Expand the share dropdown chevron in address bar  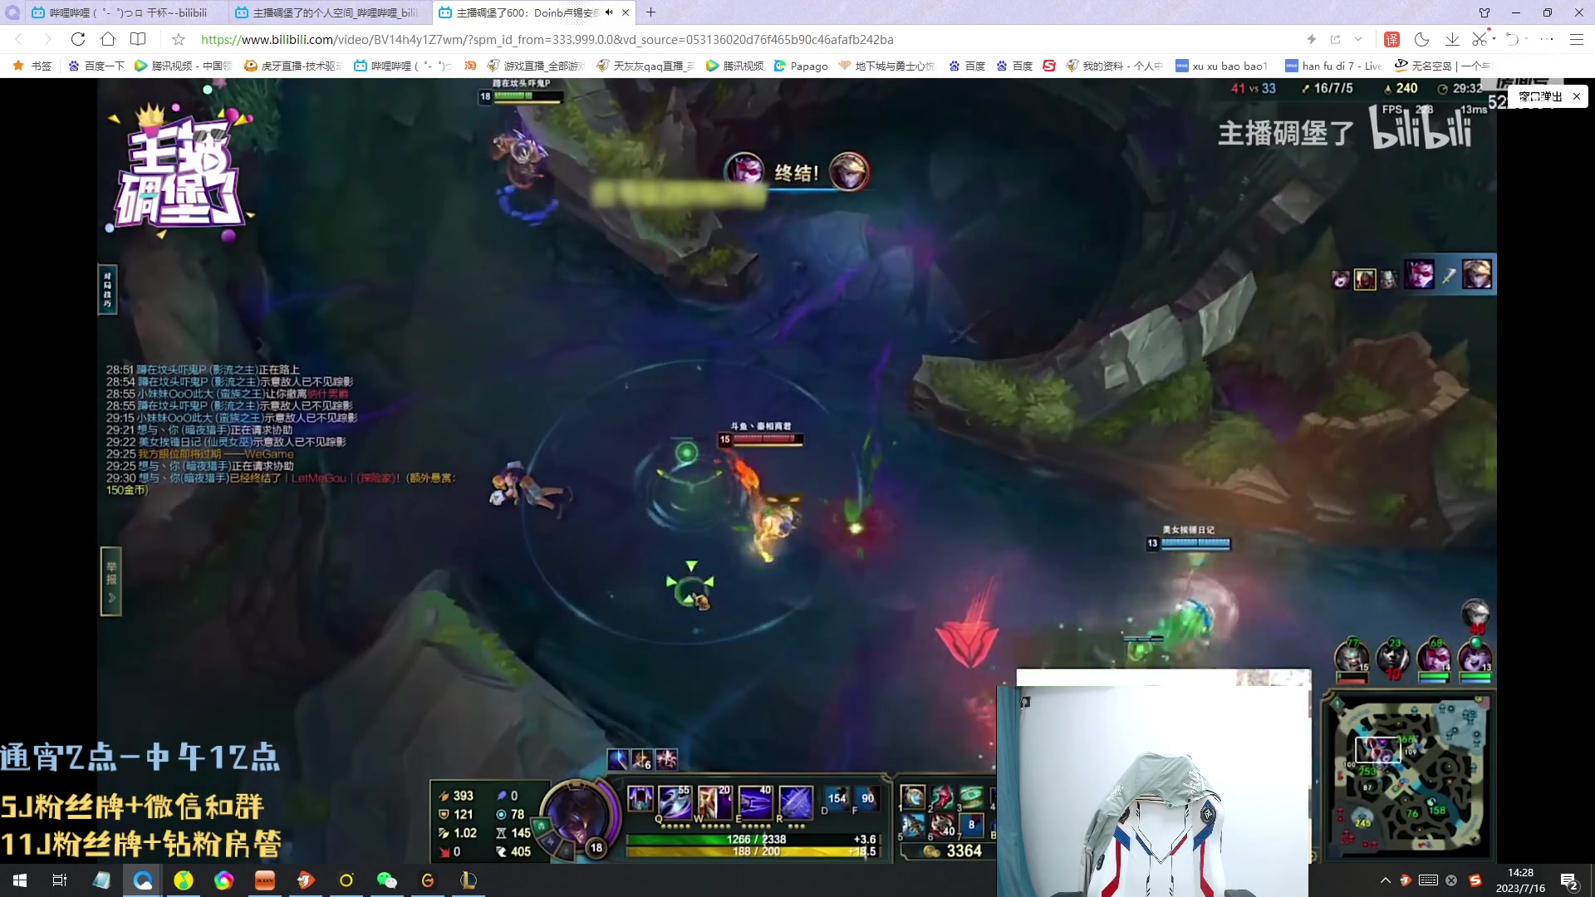click(1358, 39)
